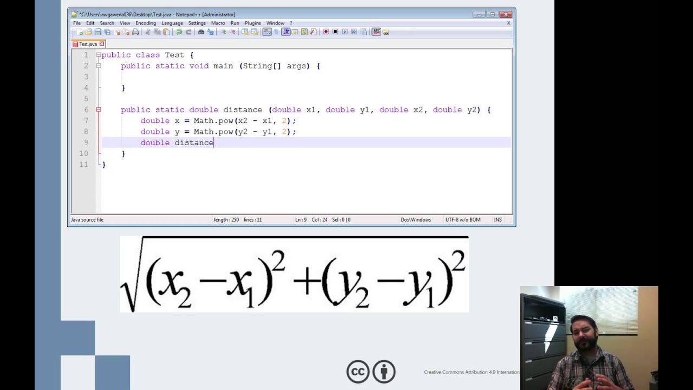Toggle synchronize horizontal scrolling

coord(254,32)
